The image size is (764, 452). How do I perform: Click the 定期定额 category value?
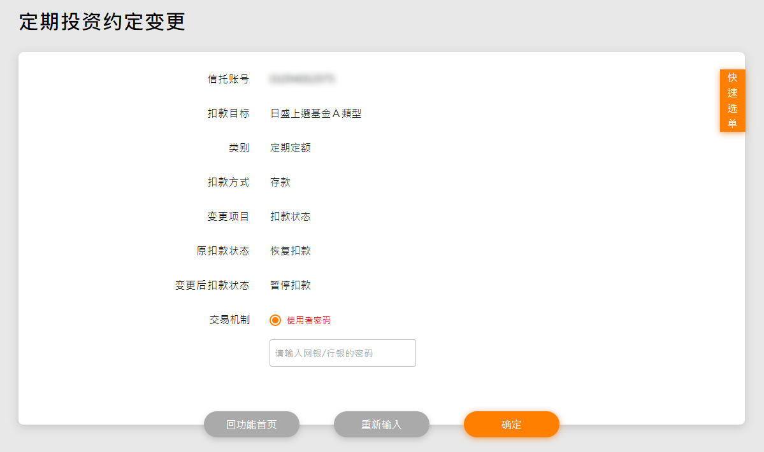click(291, 148)
